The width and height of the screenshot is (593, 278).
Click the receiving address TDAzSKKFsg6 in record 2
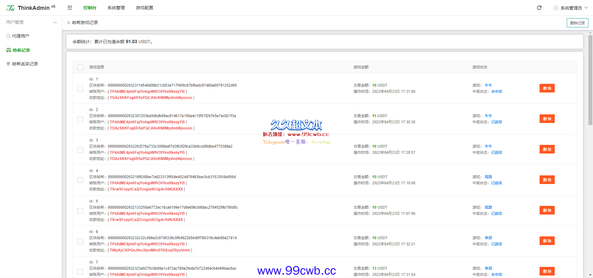pos(151,128)
